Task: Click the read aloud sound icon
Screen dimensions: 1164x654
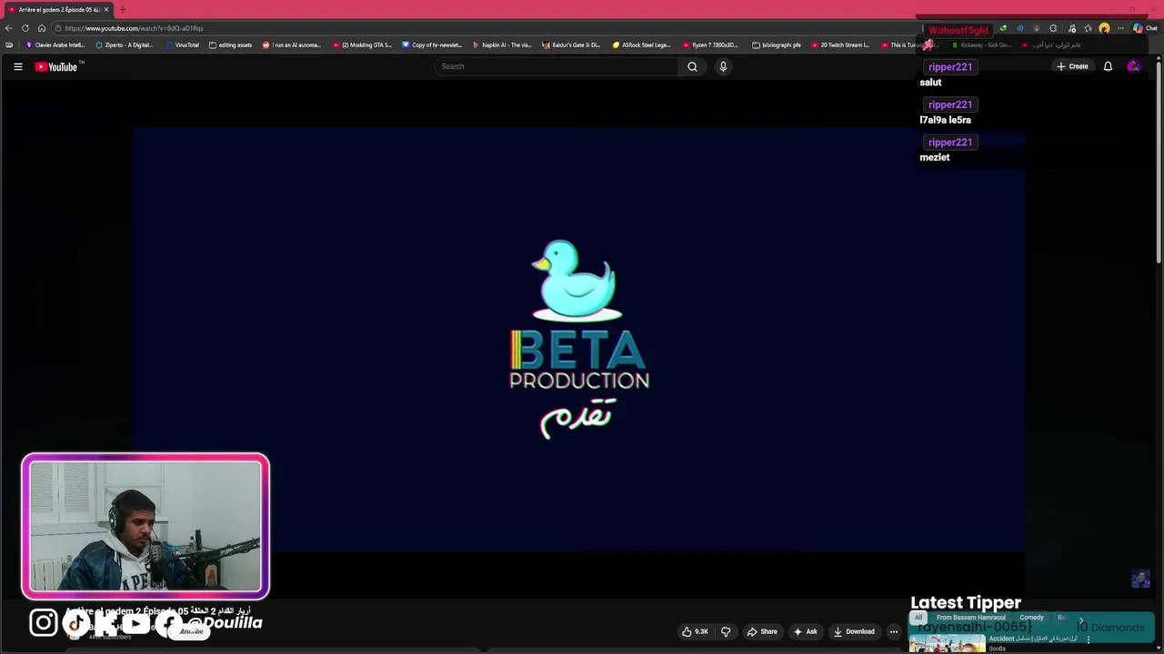Action: point(1019,28)
